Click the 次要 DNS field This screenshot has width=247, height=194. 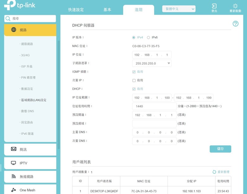tap(155, 141)
